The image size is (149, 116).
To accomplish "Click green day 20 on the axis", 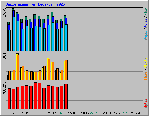I will click(x=92, y=113).
